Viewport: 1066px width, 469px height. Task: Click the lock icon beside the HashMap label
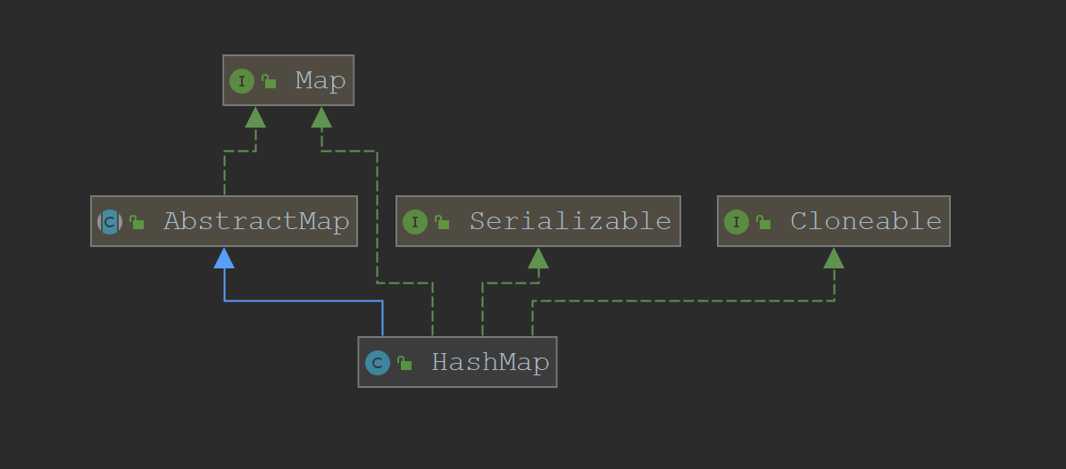pyautogui.click(x=404, y=363)
